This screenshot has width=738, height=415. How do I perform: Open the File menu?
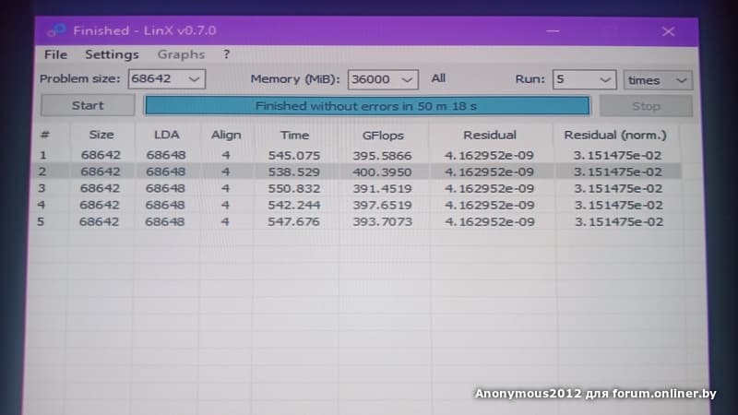(x=55, y=54)
